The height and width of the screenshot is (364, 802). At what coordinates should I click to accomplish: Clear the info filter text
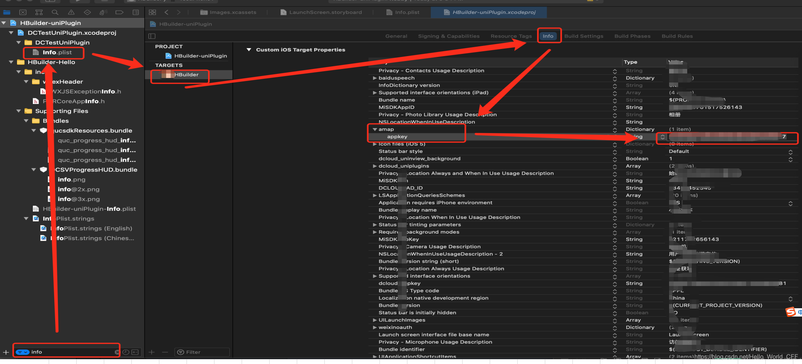click(x=117, y=352)
